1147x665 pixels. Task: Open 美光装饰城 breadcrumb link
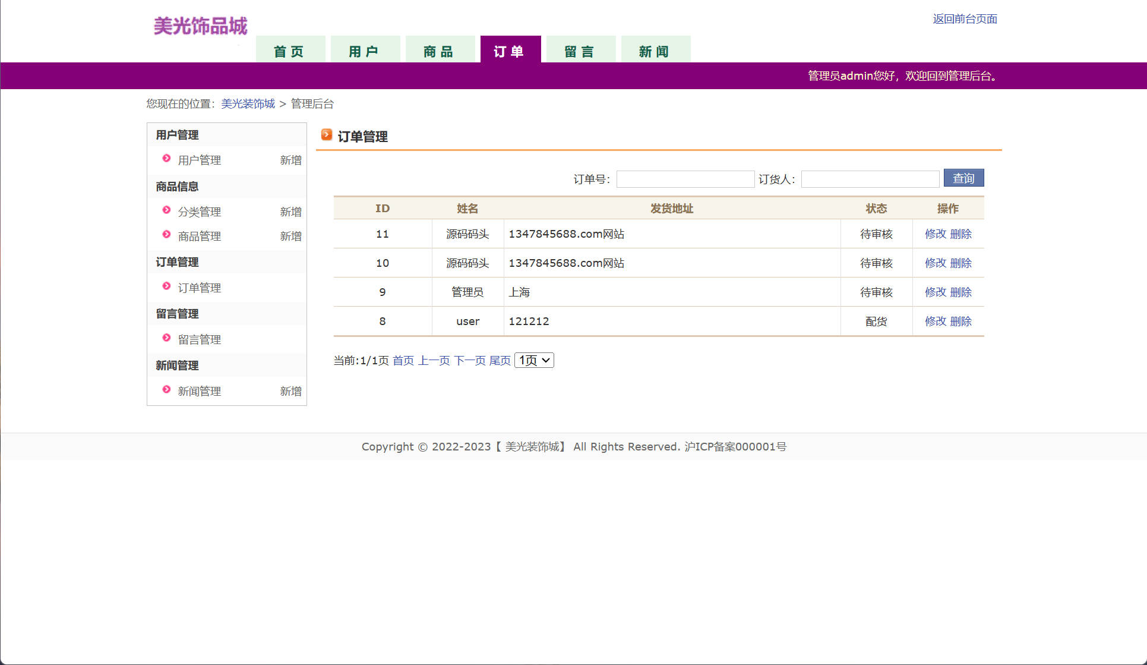tap(248, 104)
